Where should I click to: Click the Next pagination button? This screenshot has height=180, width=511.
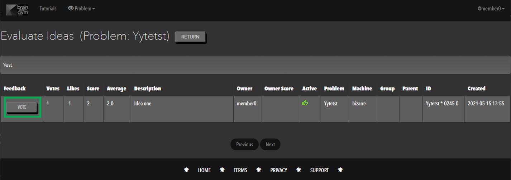tap(270, 145)
